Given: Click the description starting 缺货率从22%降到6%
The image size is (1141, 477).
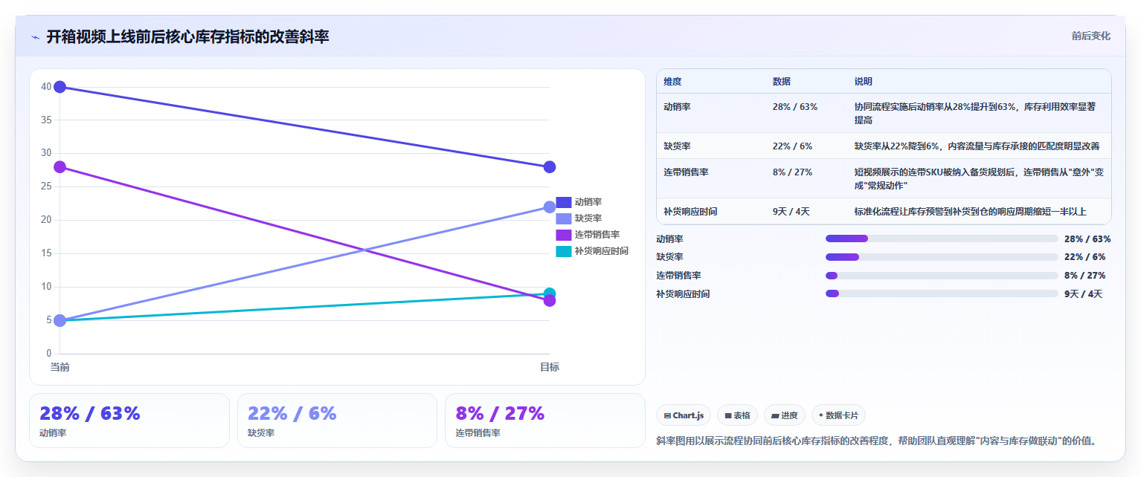Looking at the screenshot, I should click(977, 146).
